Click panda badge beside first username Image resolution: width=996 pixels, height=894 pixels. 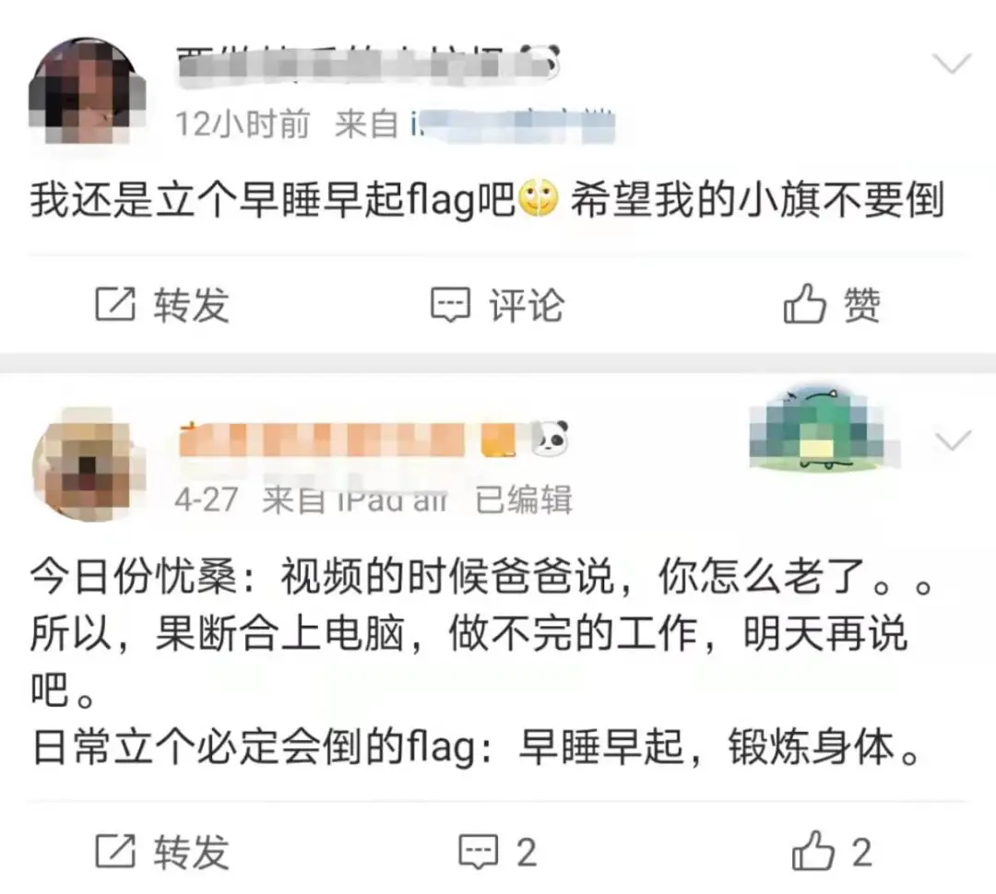pos(540,63)
